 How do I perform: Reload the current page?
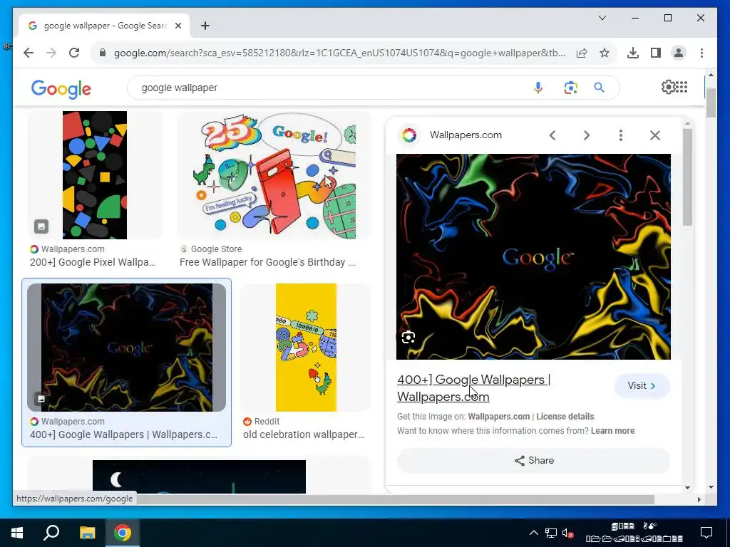tap(74, 53)
